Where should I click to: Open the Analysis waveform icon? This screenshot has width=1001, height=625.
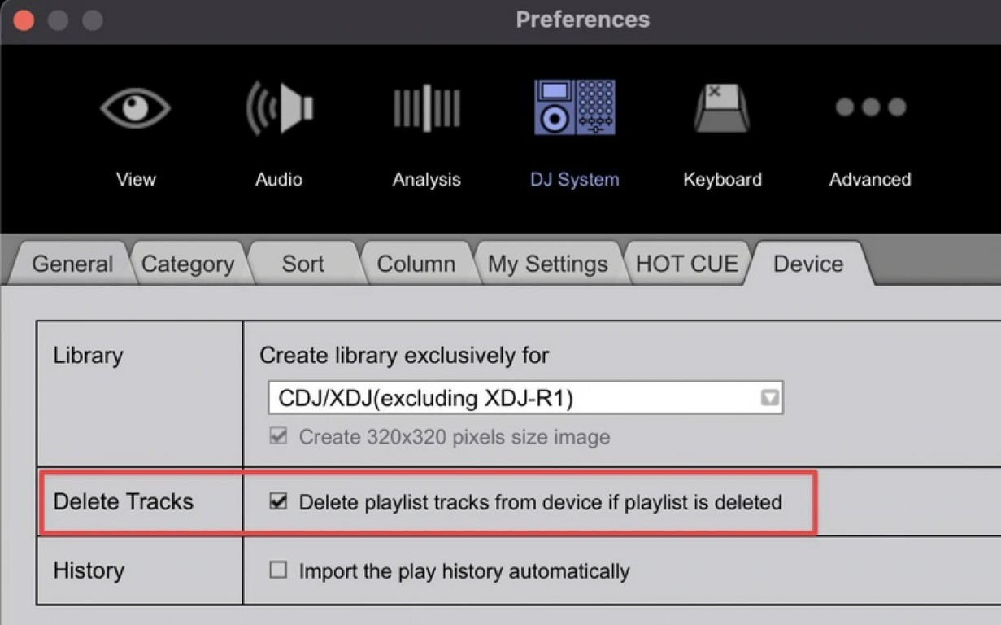427,108
